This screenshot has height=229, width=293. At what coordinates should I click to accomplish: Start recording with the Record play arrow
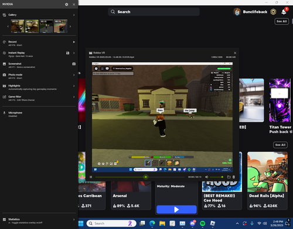click(74, 42)
